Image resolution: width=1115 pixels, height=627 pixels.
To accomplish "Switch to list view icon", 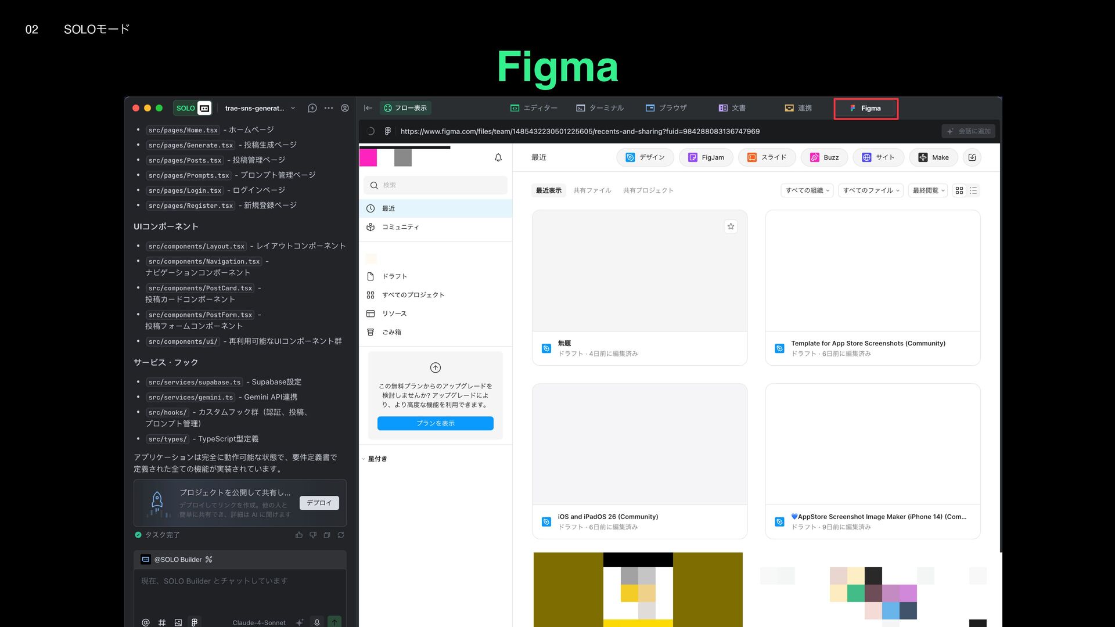I will [973, 190].
